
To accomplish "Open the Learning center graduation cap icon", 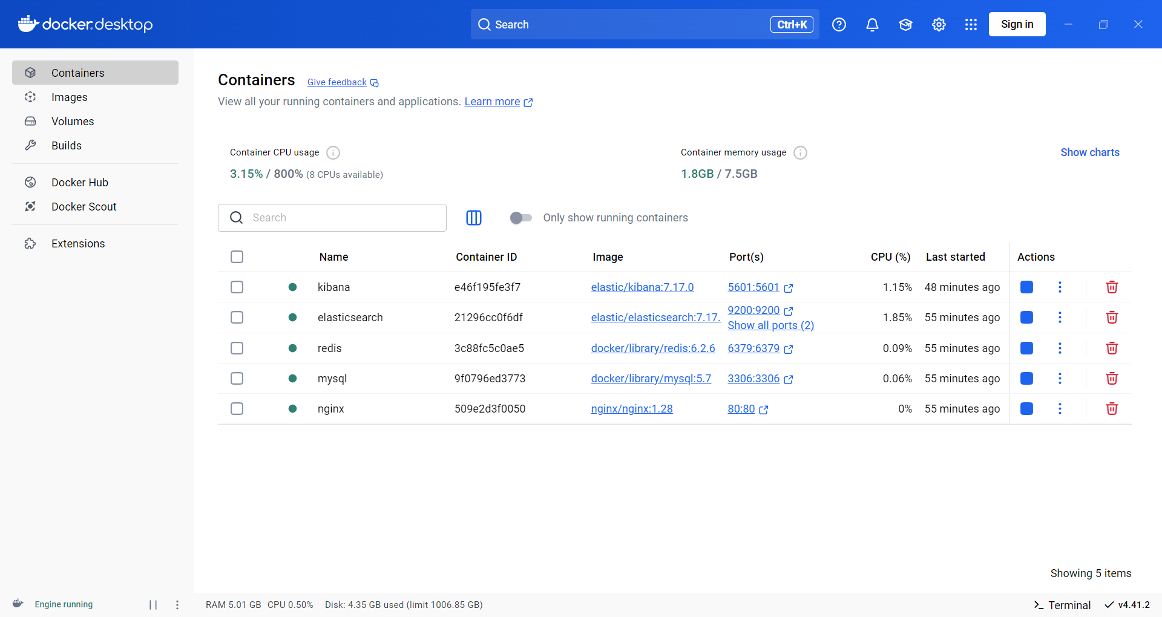I will coord(905,24).
